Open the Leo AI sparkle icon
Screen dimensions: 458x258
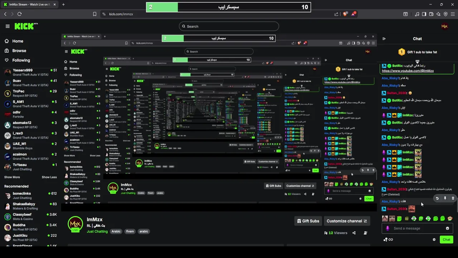pyautogui.click(x=438, y=14)
